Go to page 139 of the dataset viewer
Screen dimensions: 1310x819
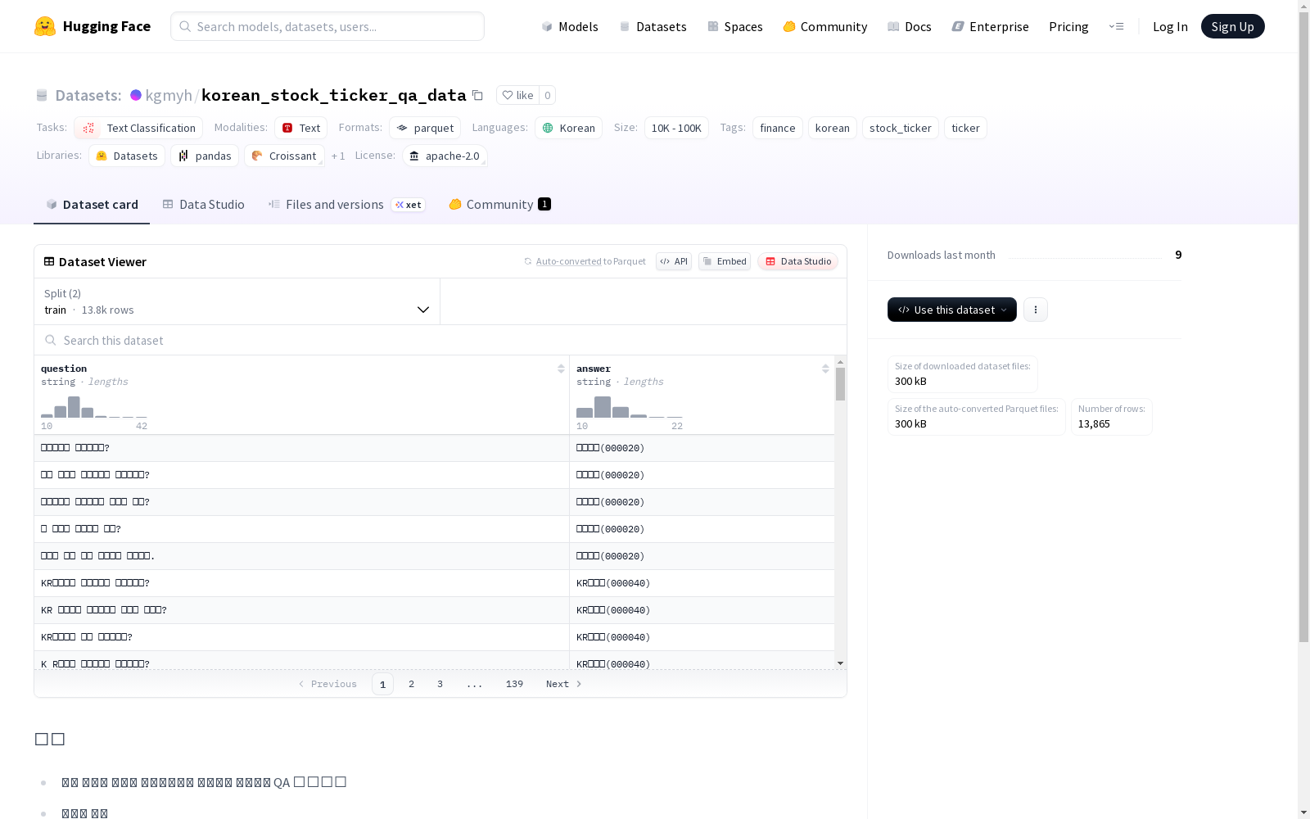pyautogui.click(x=514, y=684)
